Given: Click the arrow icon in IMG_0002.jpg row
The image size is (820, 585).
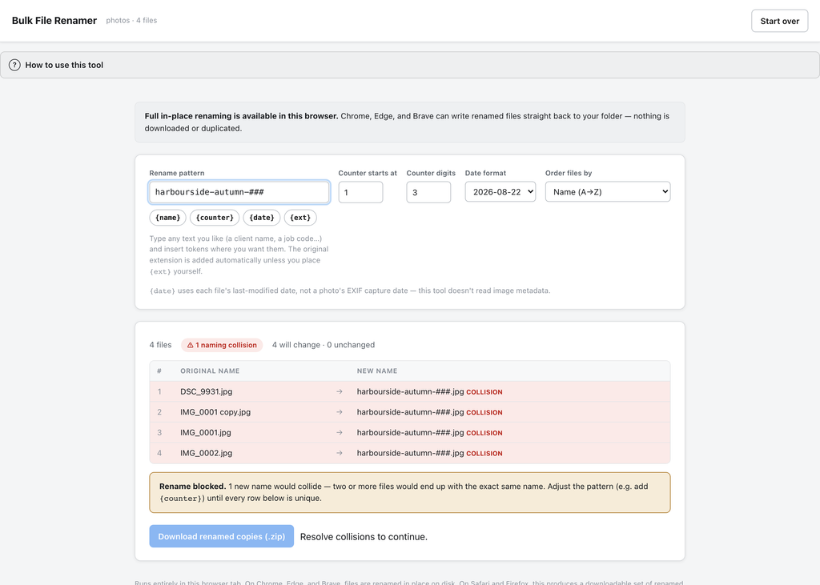Looking at the screenshot, I should 340,453.
